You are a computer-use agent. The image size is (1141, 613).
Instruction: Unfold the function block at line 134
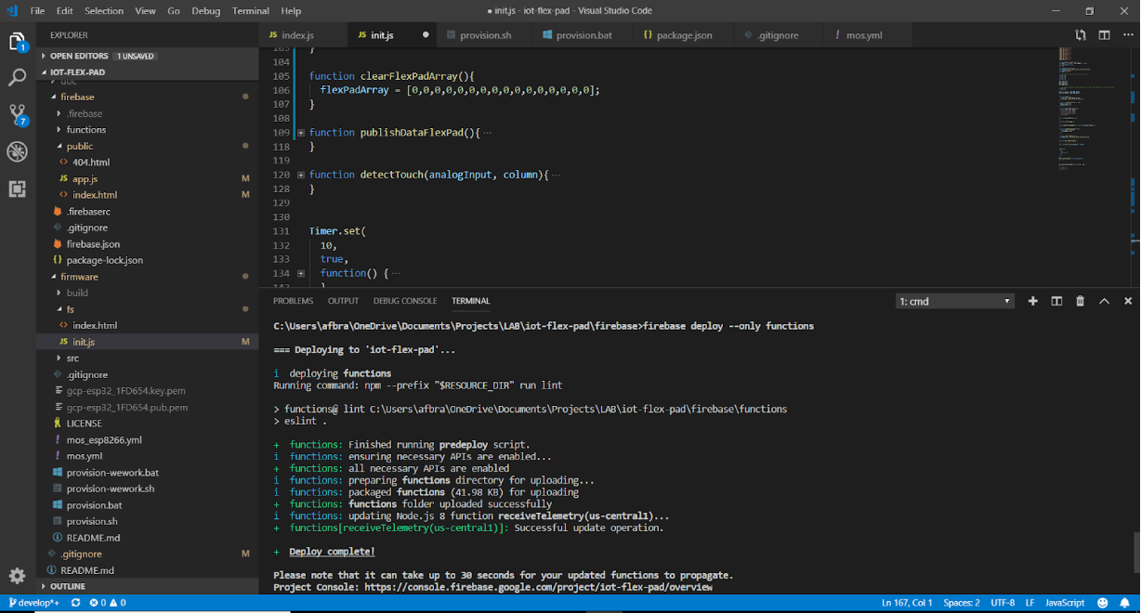[301, 274]
